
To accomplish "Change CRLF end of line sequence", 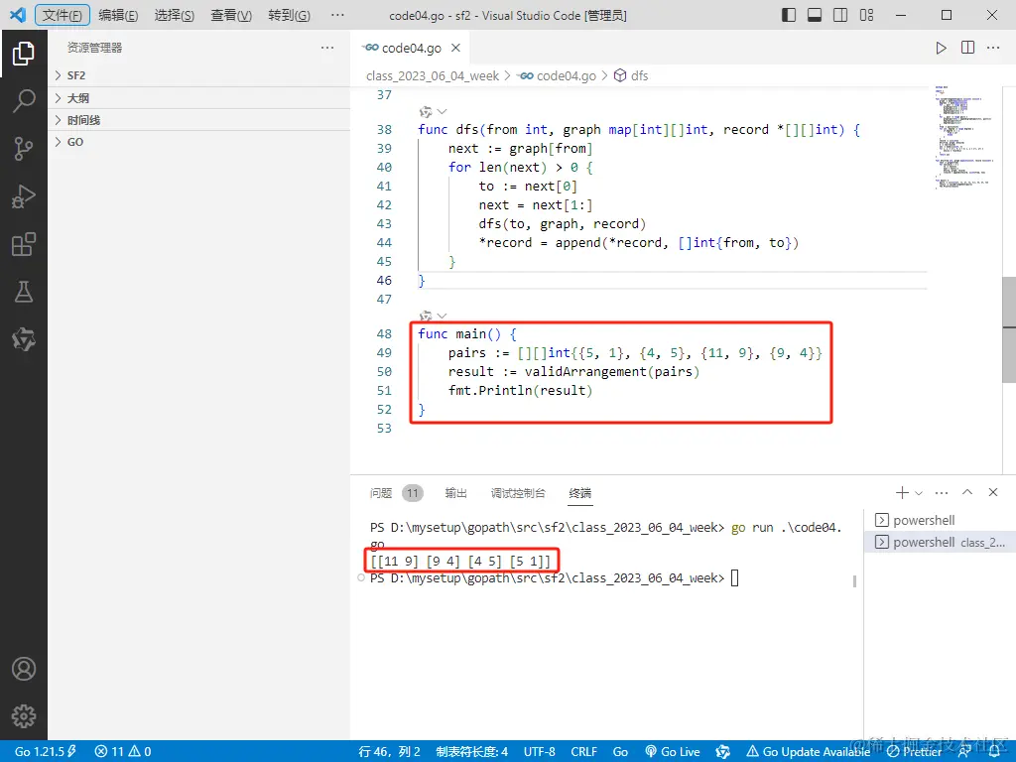I will point(583,752).
